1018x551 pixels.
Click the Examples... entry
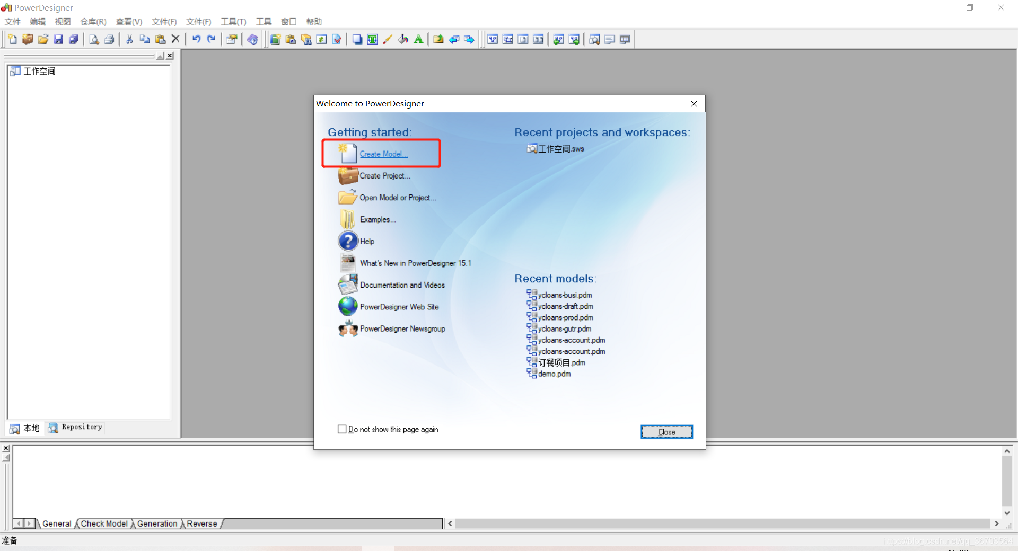pos(378,219)
